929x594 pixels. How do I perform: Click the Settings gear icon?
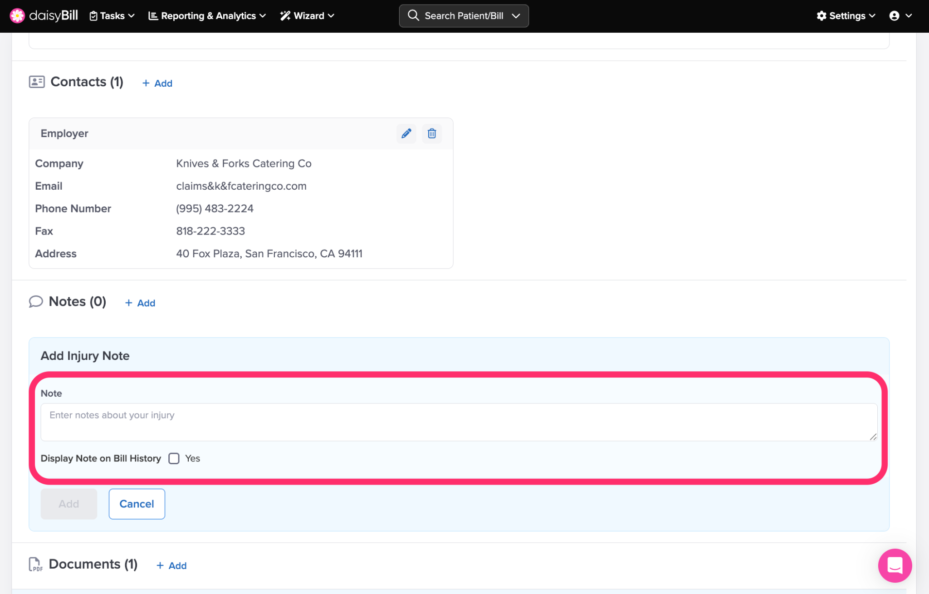pyautogui.click(x=821, y=16)
